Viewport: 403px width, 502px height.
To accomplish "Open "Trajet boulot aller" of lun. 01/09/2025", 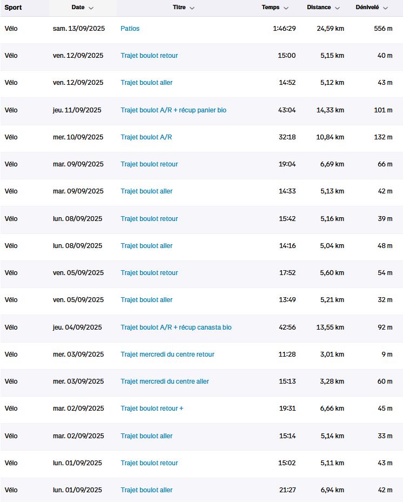I will click(146, 490).
